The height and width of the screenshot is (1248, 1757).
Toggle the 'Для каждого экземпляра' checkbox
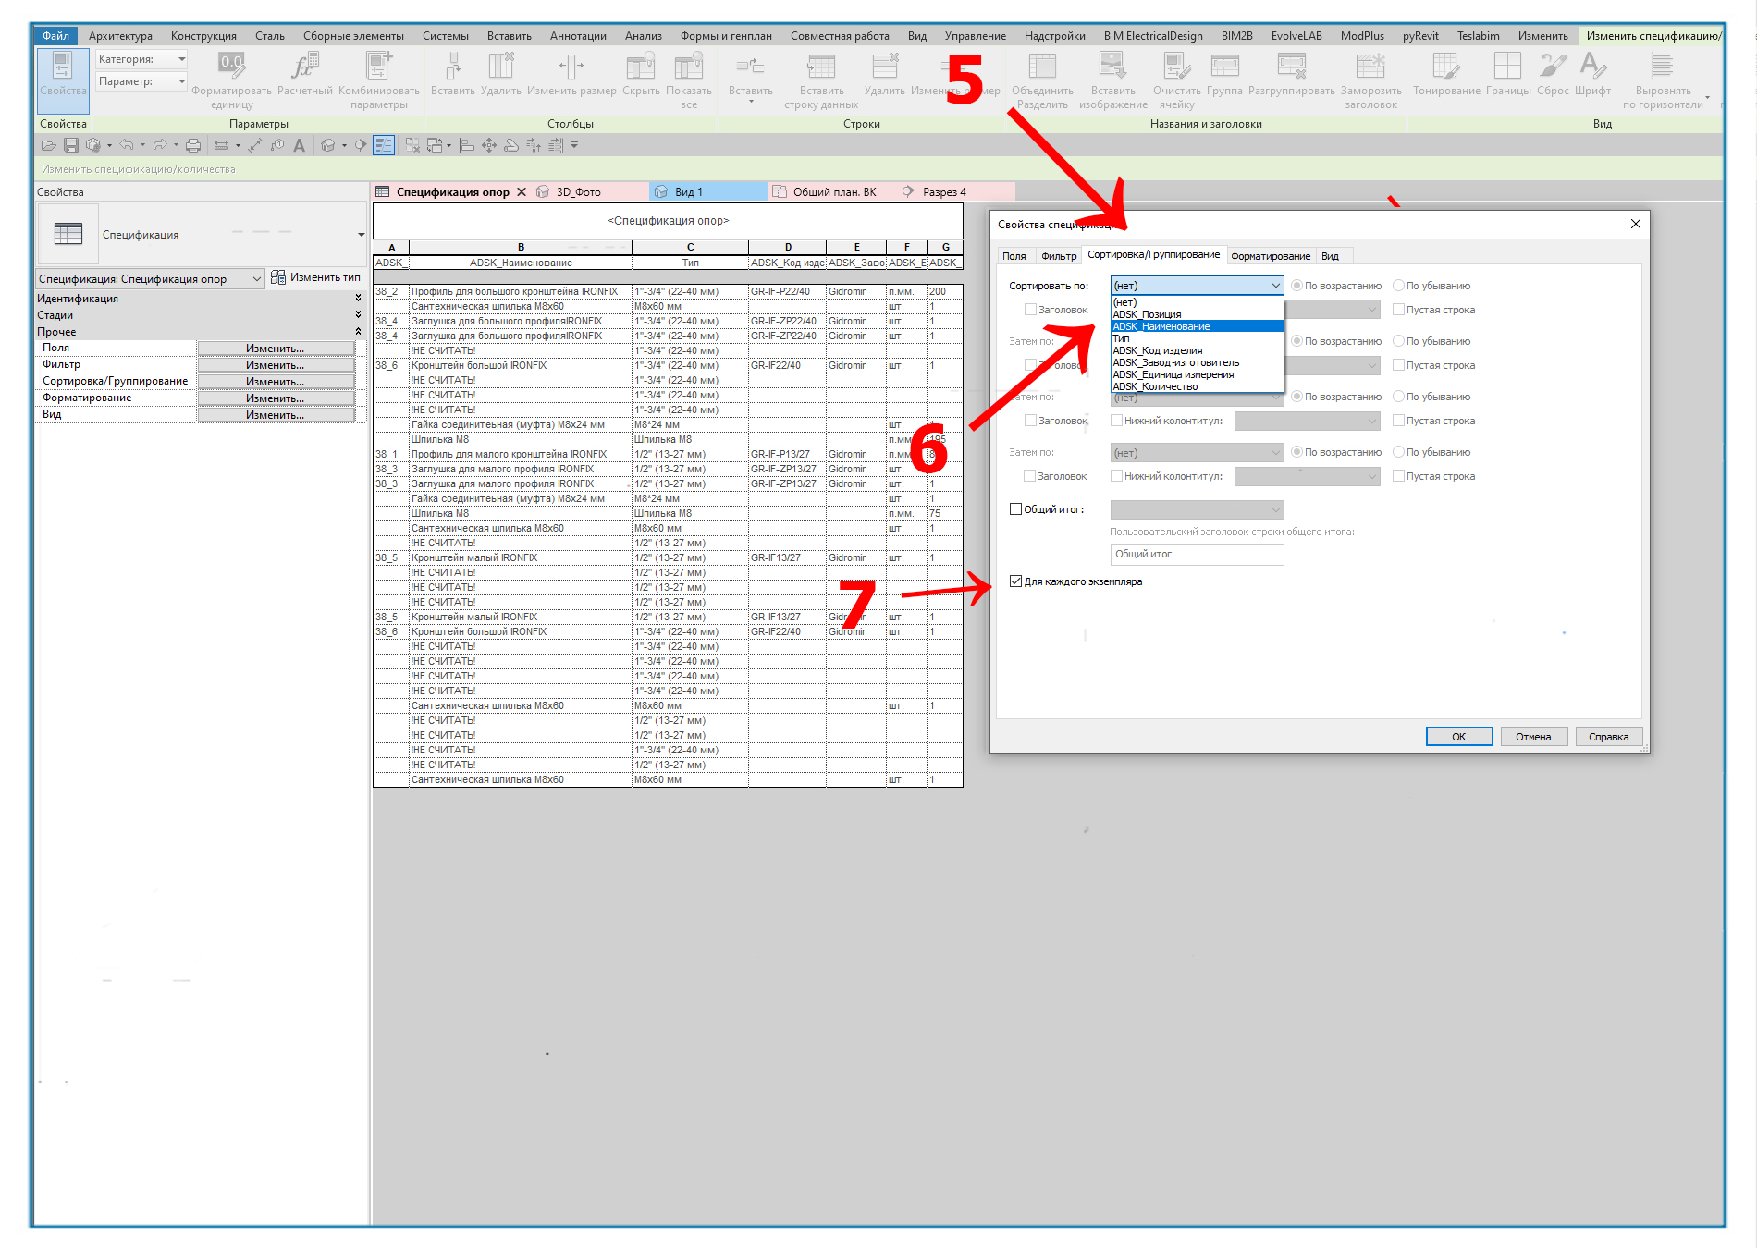(x=1015, y=581)
